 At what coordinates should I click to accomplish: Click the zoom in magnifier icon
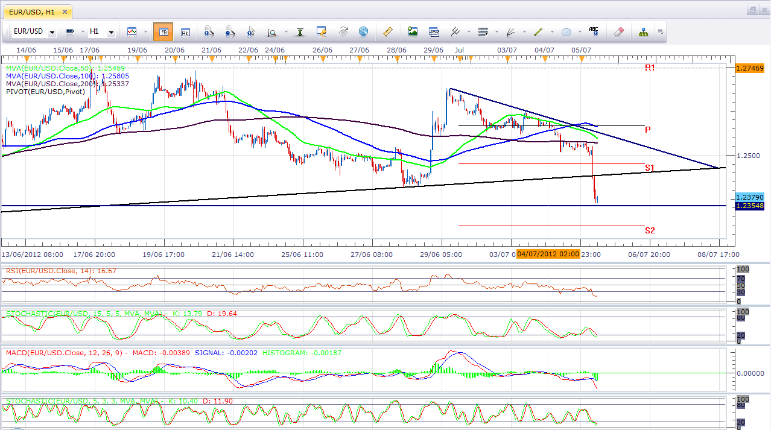point(209,31)
